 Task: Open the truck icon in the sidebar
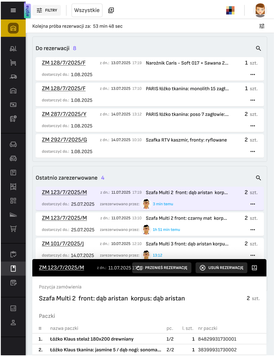[x=13, y=77]
